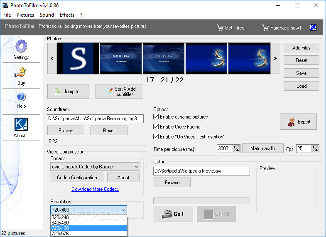
Task: Browse for soundtrack file
Action: [66, 131]
